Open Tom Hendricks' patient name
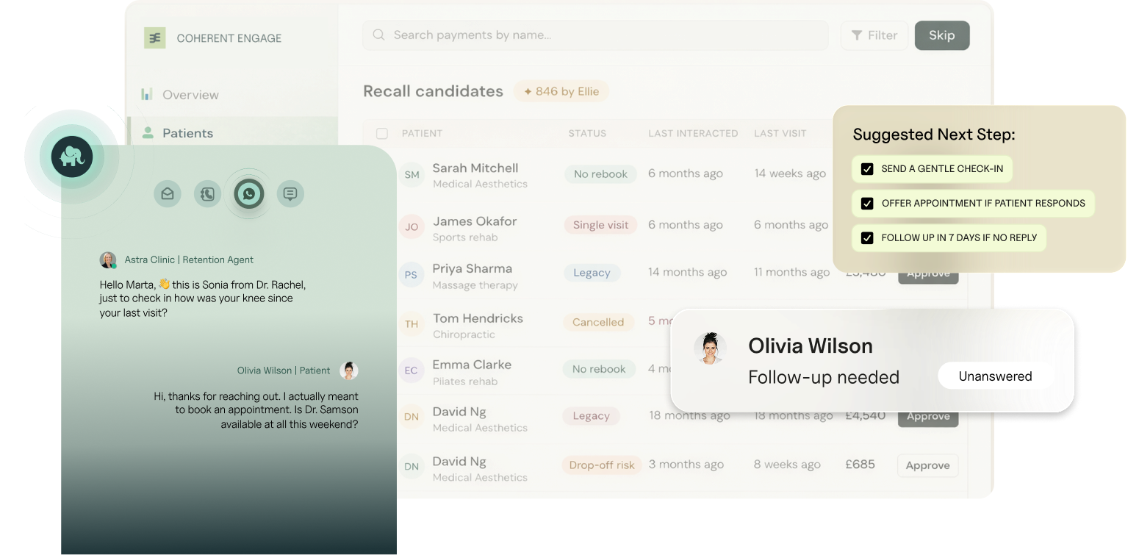Image resolution: width=1139 pixels, height=555 pixels. pos(478,318)
